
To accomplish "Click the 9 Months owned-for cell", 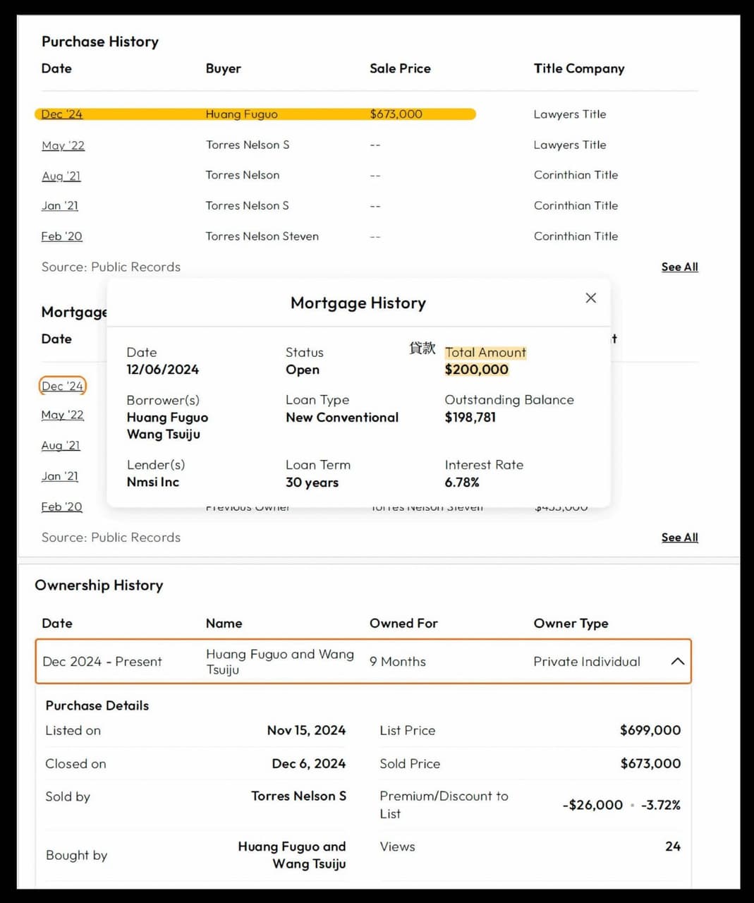I will coord(397,661).
